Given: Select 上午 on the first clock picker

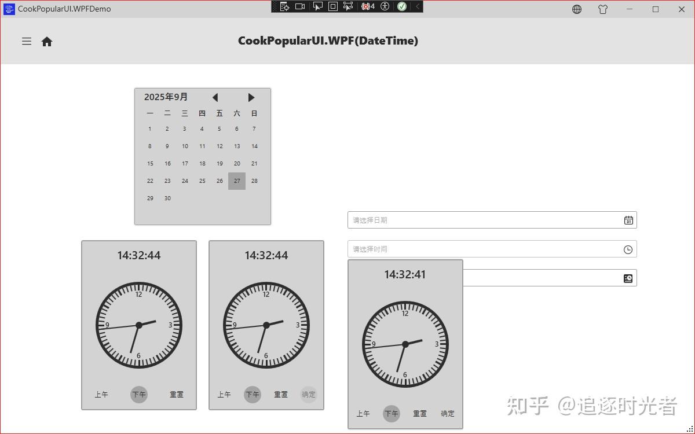Looking at the screenshot, I should pyautogui.click(x=102, y=394).
